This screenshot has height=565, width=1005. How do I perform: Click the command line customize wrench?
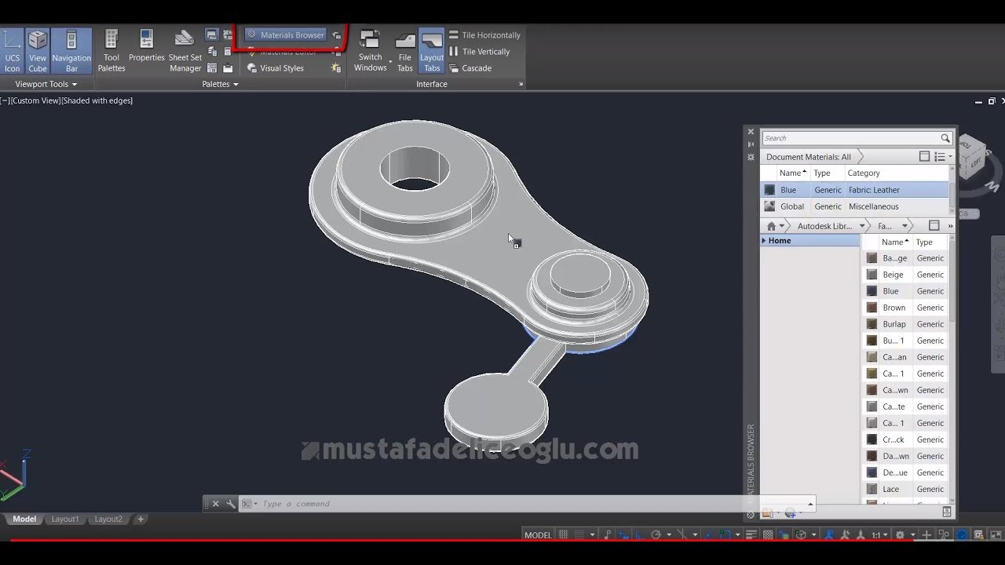click(x=230, y=504)
